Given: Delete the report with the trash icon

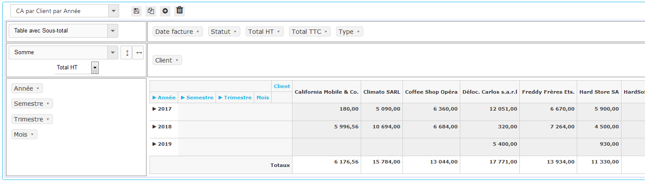Looking at the screenshot, I should pyautogui.click(x=180, y=11).
